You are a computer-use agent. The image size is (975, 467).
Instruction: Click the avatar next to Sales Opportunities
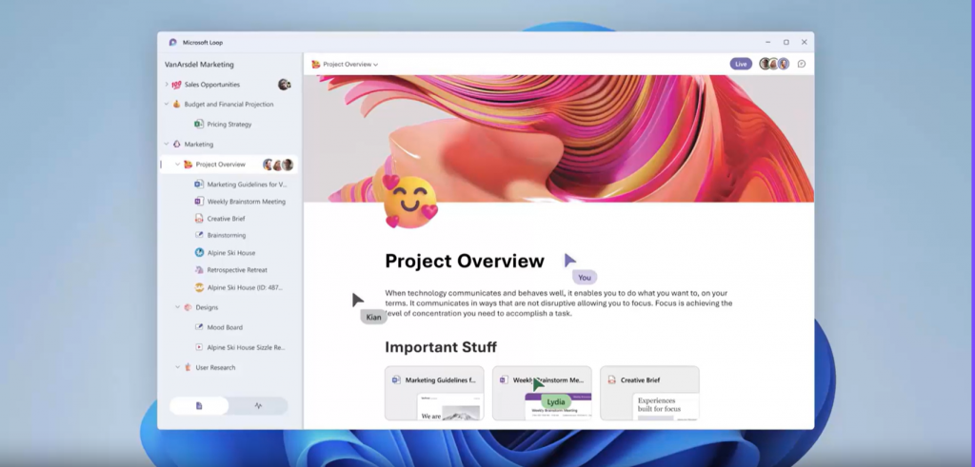tap(284, 85)
